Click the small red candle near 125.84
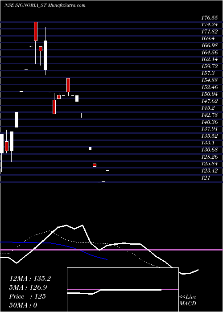This screenshot has width=223, height=312. point(95,165)
